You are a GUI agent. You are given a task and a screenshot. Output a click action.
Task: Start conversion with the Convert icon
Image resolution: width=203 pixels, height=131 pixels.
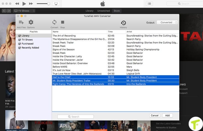tap(54, 22)
